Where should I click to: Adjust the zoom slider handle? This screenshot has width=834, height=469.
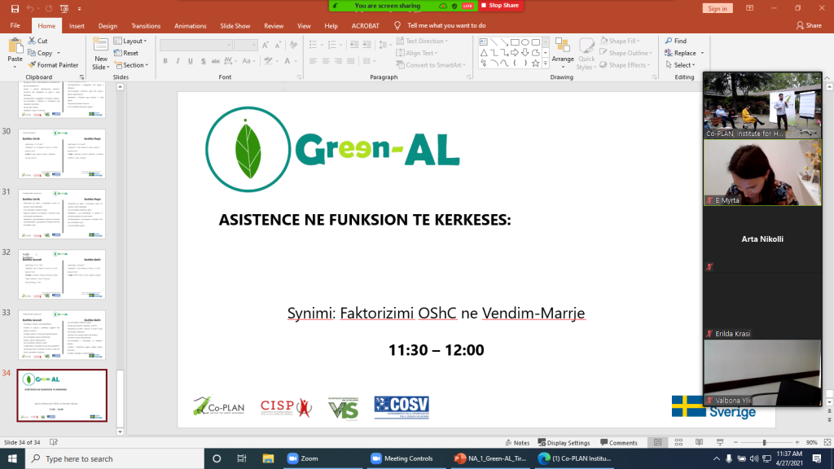764,442
